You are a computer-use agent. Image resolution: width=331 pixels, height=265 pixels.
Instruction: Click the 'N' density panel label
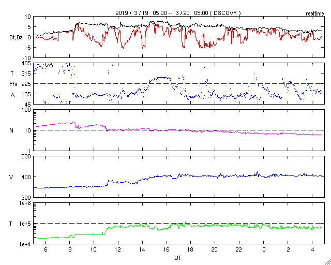click(11, 130)
